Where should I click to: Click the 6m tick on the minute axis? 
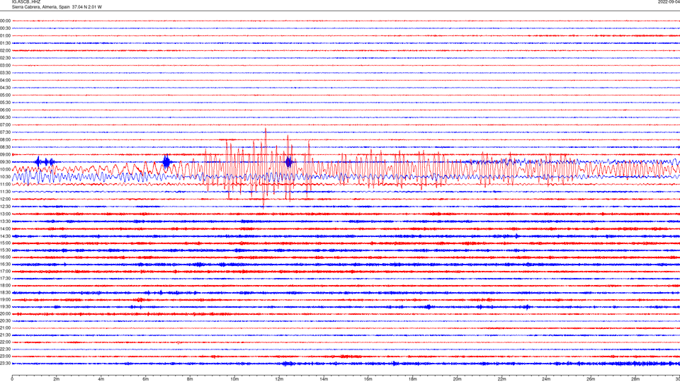[146, 379]
